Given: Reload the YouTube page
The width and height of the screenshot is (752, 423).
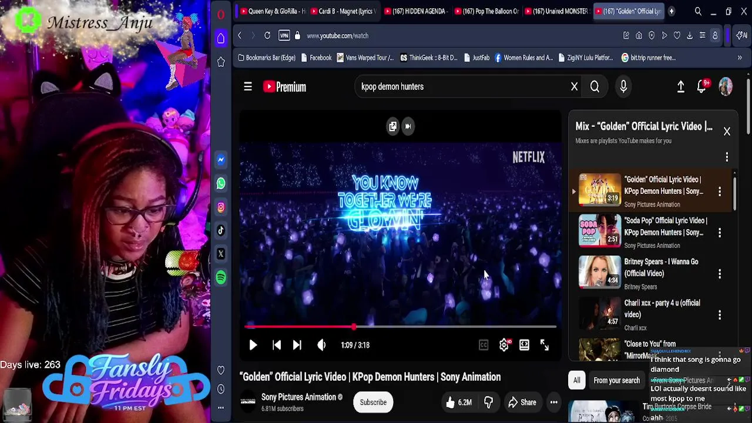Looking at the screenshot, I should (267, 36).
